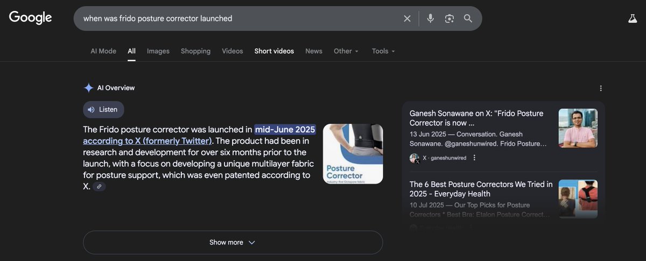Open Ganesh Sonawane on X result title
The height and width of the screenshot is (261, 646).
point(476,118)
